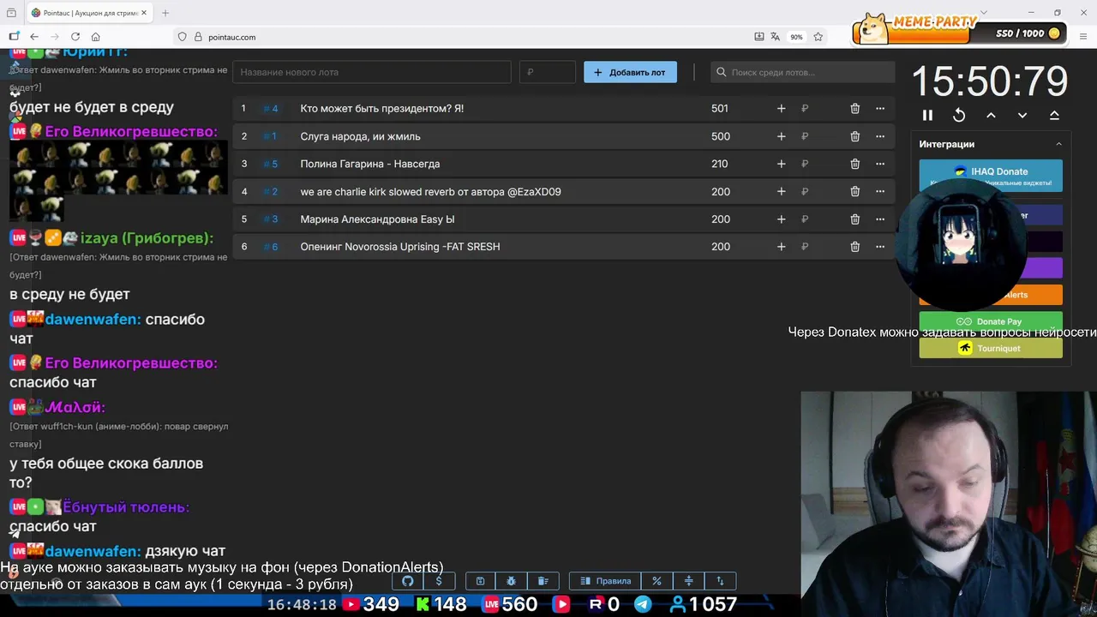Add amount to lot Слуга народа, ии жмиль
This screenshot has height=617, width=1097.
781,136
